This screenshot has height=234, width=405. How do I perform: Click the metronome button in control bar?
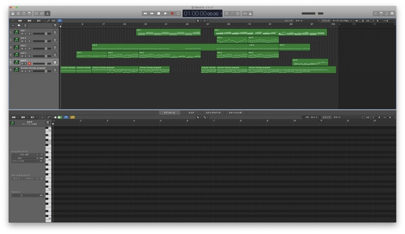click(x=251, y=13)
